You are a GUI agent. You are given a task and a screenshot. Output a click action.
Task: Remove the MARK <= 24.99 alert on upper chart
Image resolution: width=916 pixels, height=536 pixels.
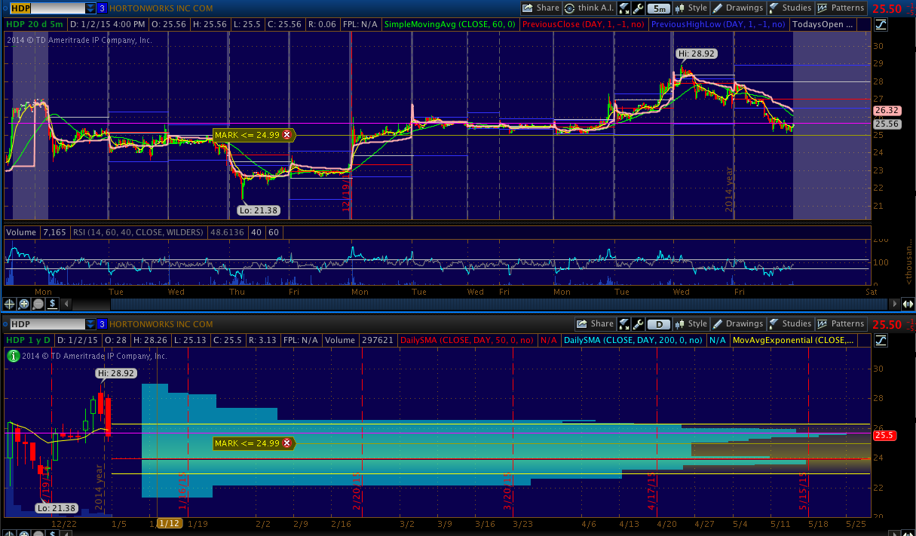coord(286,135)
